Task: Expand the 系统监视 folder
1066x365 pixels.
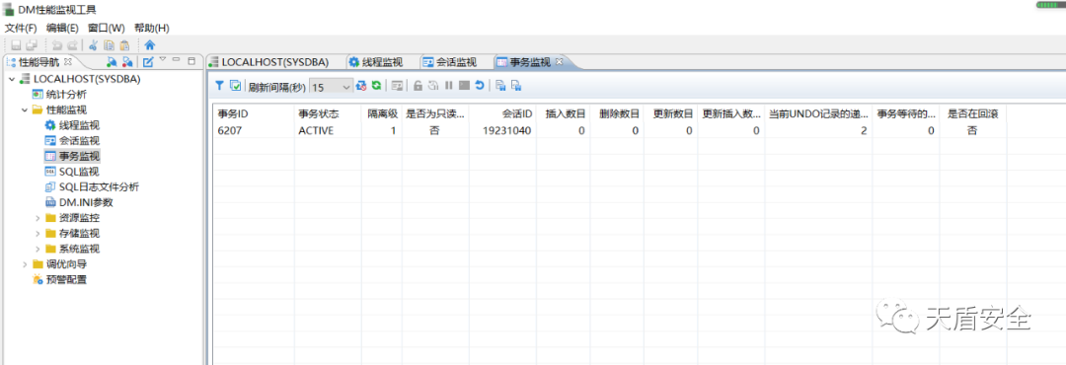Action: point(38,249)
